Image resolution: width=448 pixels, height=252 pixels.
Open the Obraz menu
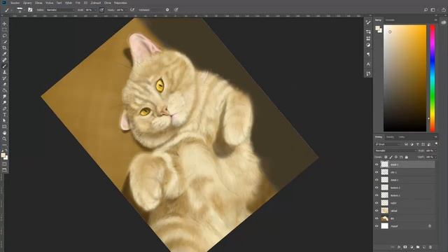[38, 3]
